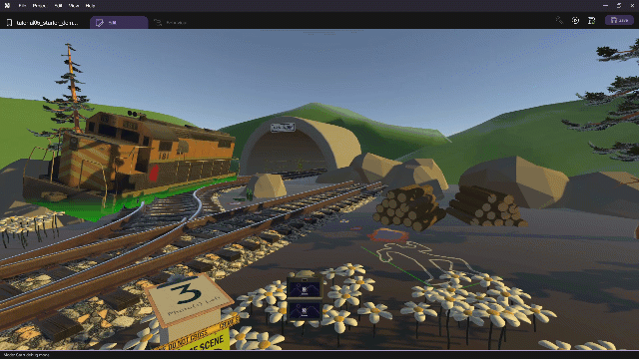Click the application logo icon
The height and width of the screenshot is (359, 639).
7,6
